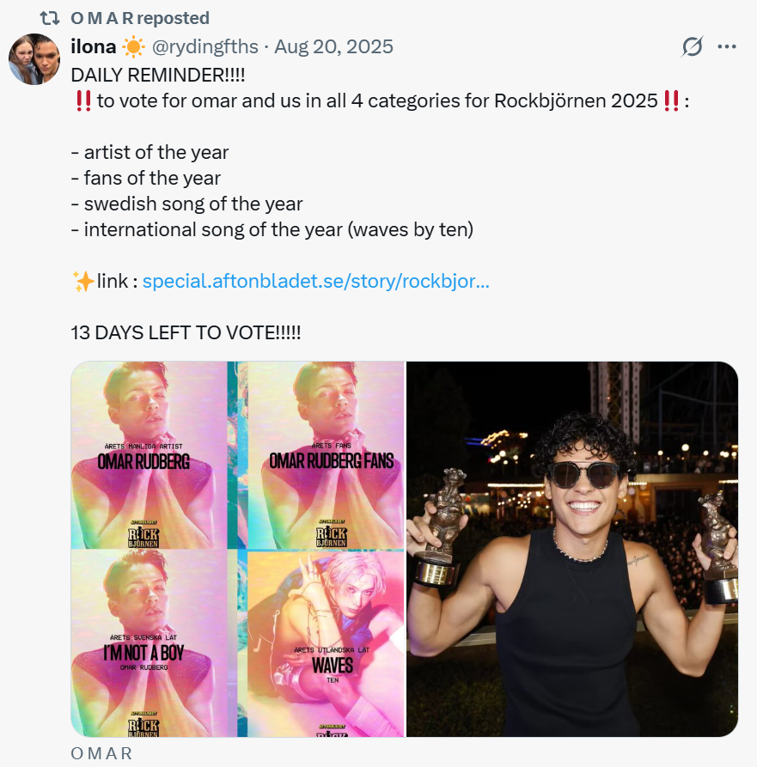Open the I'm Not a Boy poster

click(x=150, y=644)
